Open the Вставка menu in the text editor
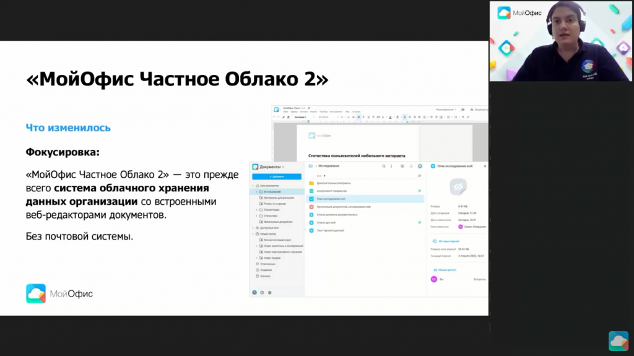The image size is (634, 356). coord(303,111)
